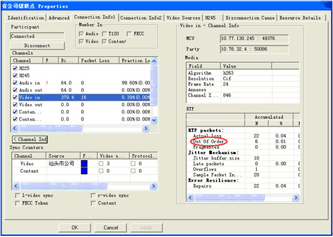Uncheck the H225 channel checkbox
The width and height of the screenshot is (333, 237).
(15, 68)
